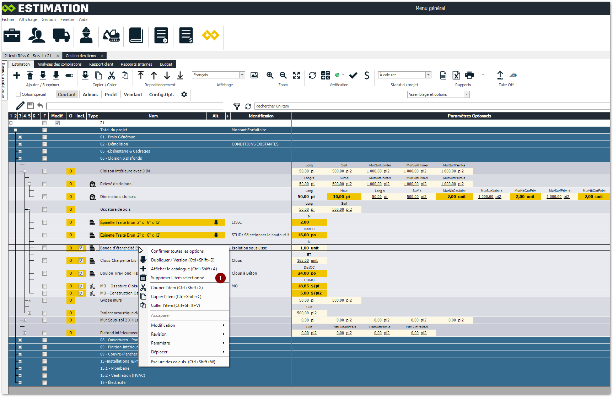Uncheck Incl. box on Clous Charpente row
Image resolution: width=613 pixels, height=397 pixels.
(x=81, y=260)
